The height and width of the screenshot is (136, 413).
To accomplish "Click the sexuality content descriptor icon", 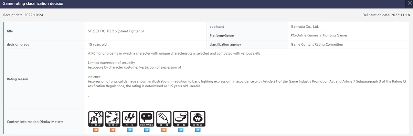I will point(96,119).
